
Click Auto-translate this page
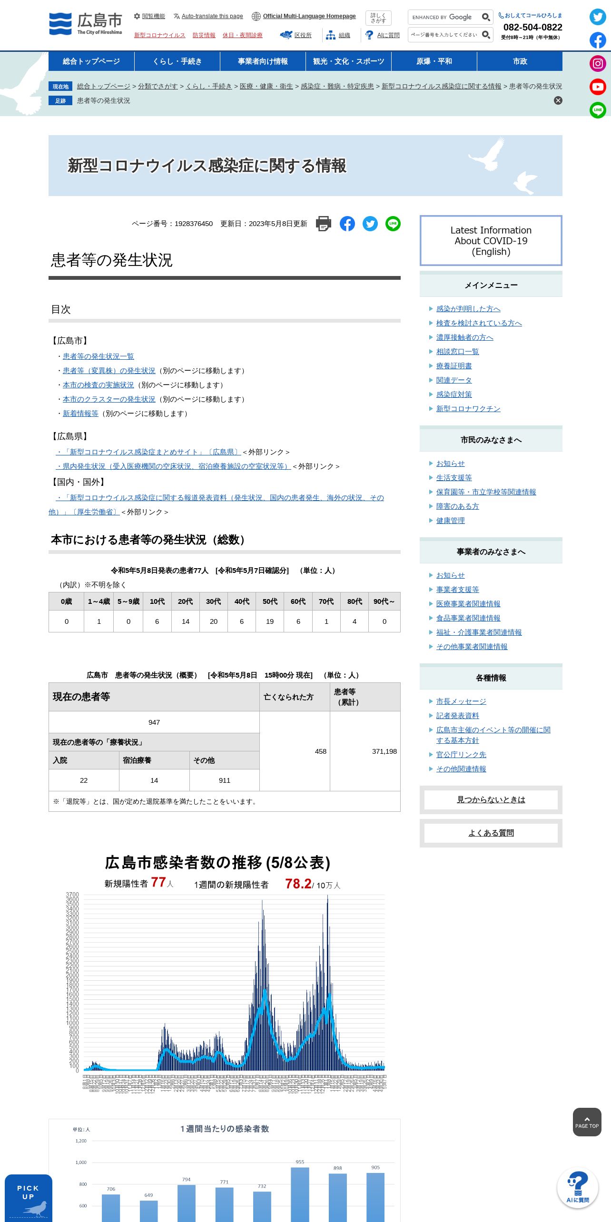208,16
